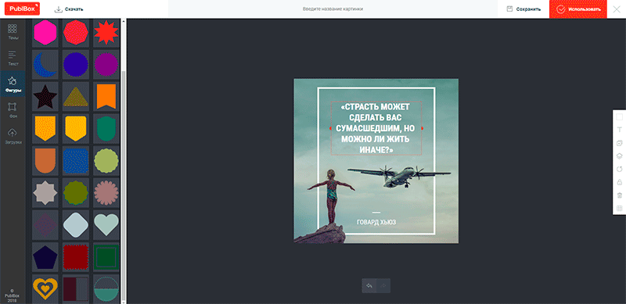Select the ГОВАРД ХЬЮЗ text on canvas
Viewport: 626px width, 304px height.
[x=376, y=222]
